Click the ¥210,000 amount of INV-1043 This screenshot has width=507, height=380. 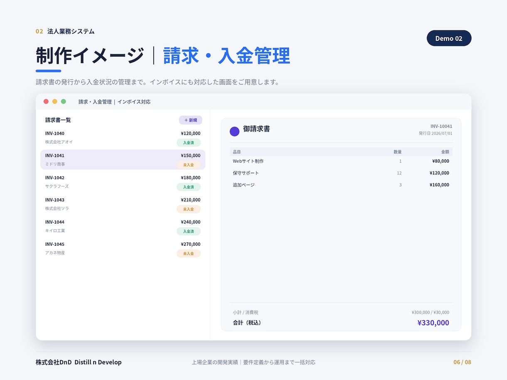point(191,200)
